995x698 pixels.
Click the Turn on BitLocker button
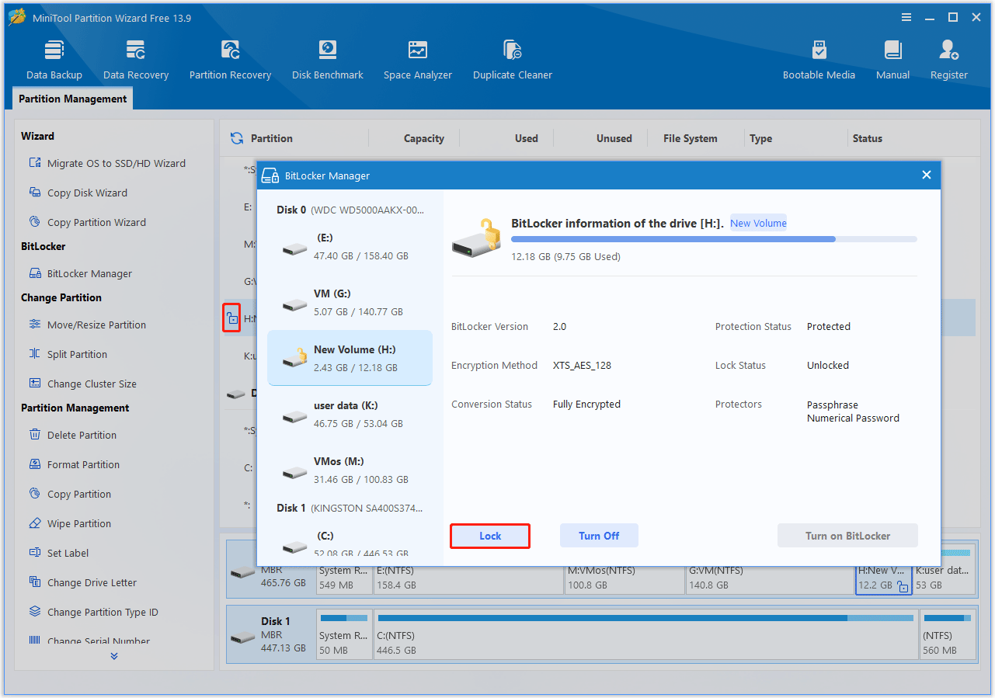click(x=847, y=536)
